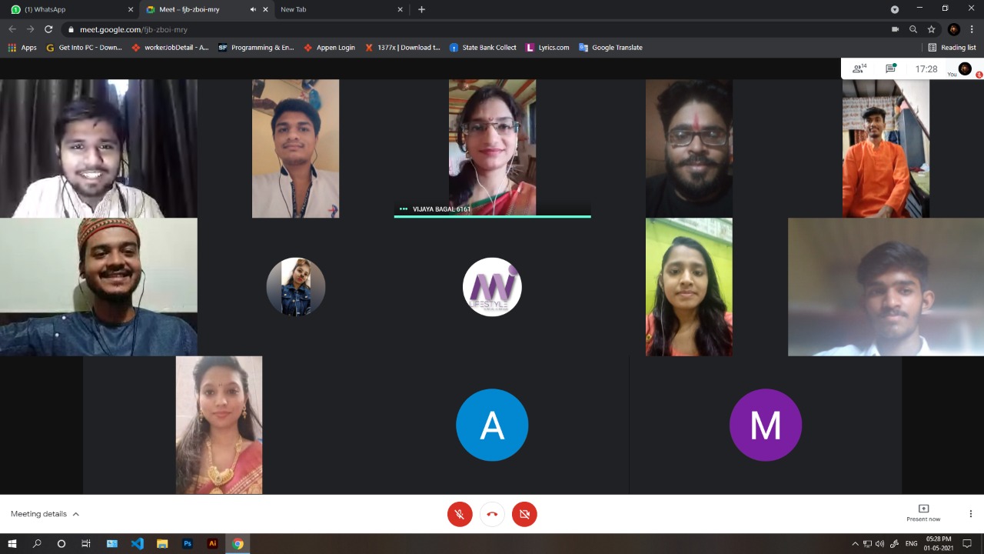This screenshot has width=984, height=554.
Task: Open the participants list icon
Action: [x=859, y=68]
